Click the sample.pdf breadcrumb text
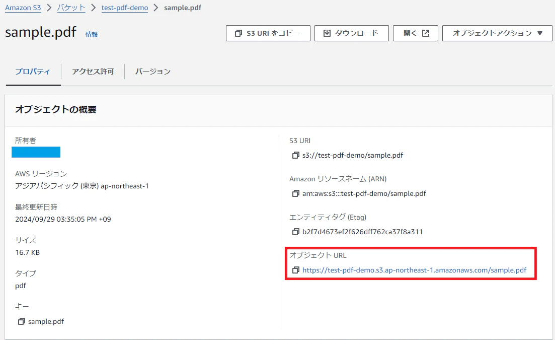The image size is (555, 340). 183,8
